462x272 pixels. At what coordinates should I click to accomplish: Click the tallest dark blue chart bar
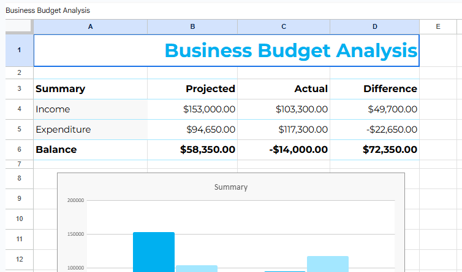[x=154, y=252]
